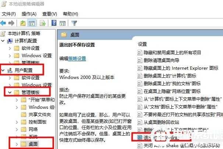
Task: Expand 软件设置 under 用户配置
Action: point(10,78)
